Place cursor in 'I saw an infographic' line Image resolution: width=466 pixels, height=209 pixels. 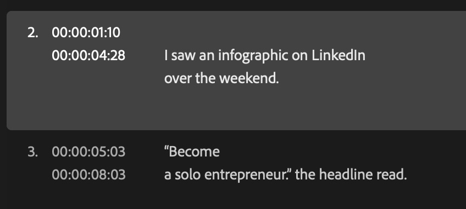[265, 55]
